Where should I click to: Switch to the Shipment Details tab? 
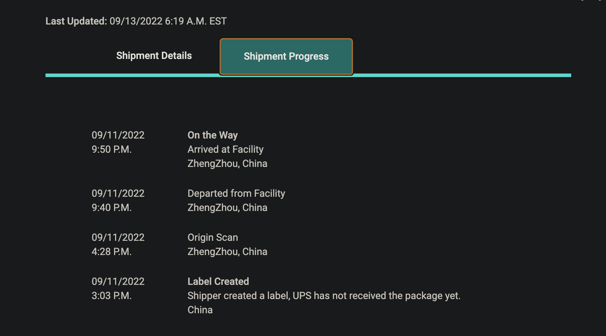(x=154, y=56)
